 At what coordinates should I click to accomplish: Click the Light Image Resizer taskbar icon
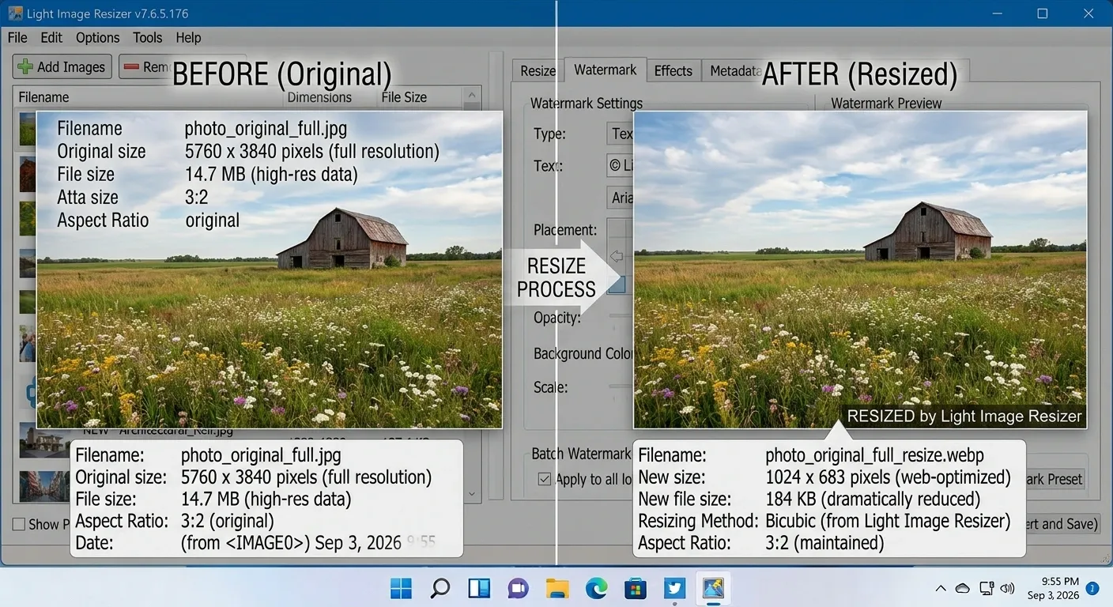tap(714, 588)
